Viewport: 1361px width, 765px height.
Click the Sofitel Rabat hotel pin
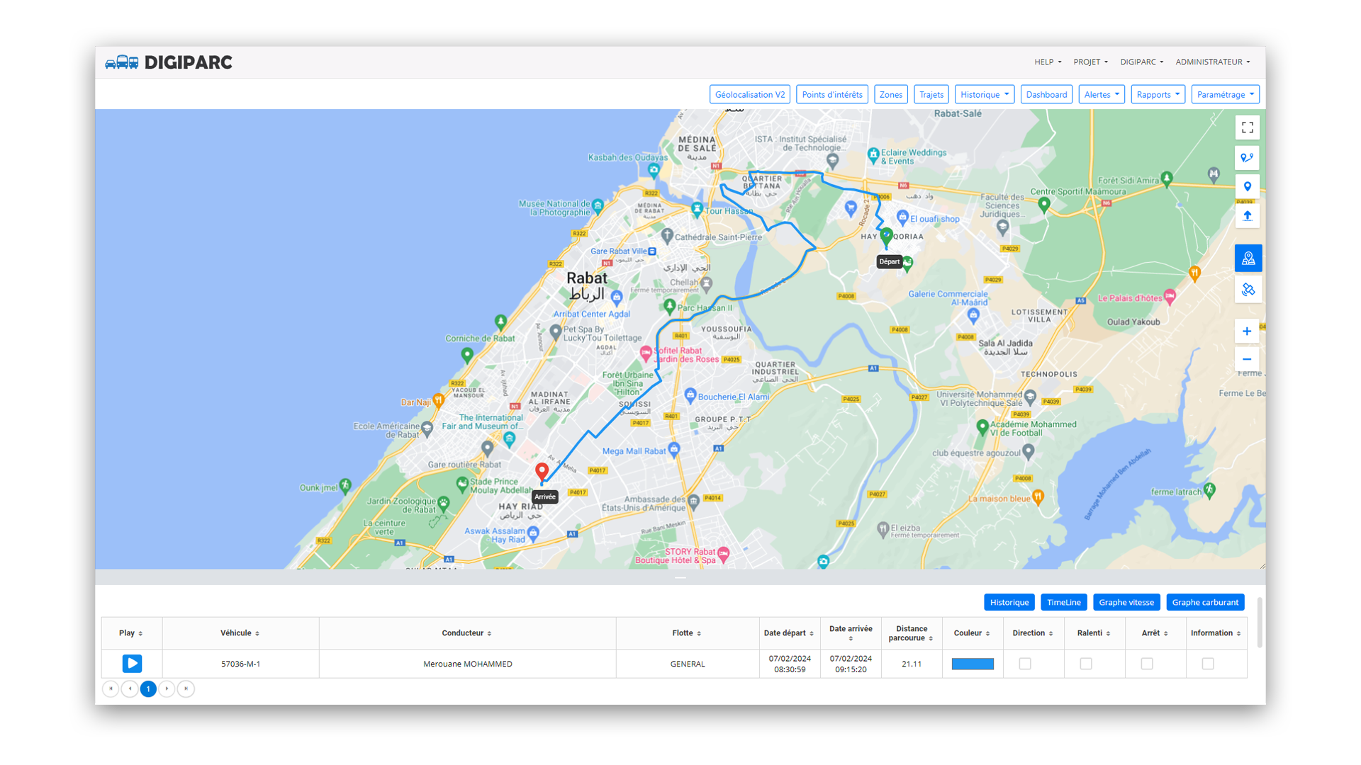pos(645,352)
